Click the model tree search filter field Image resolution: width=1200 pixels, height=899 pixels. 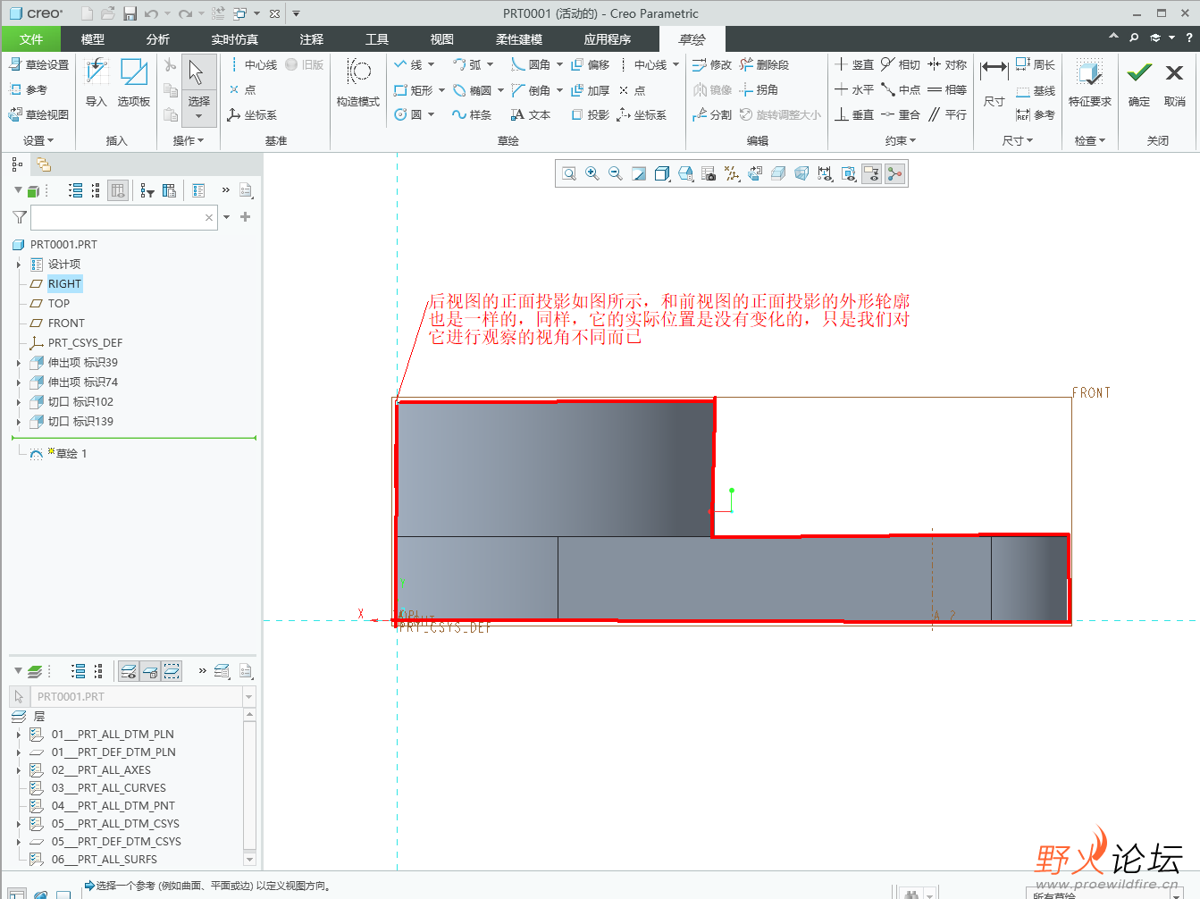124,217
